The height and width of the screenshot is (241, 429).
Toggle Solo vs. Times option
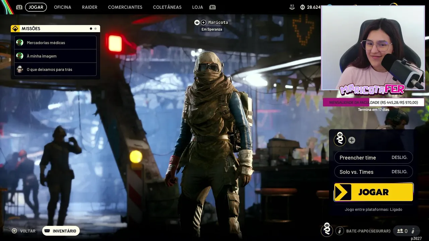(x=373, y=172)
